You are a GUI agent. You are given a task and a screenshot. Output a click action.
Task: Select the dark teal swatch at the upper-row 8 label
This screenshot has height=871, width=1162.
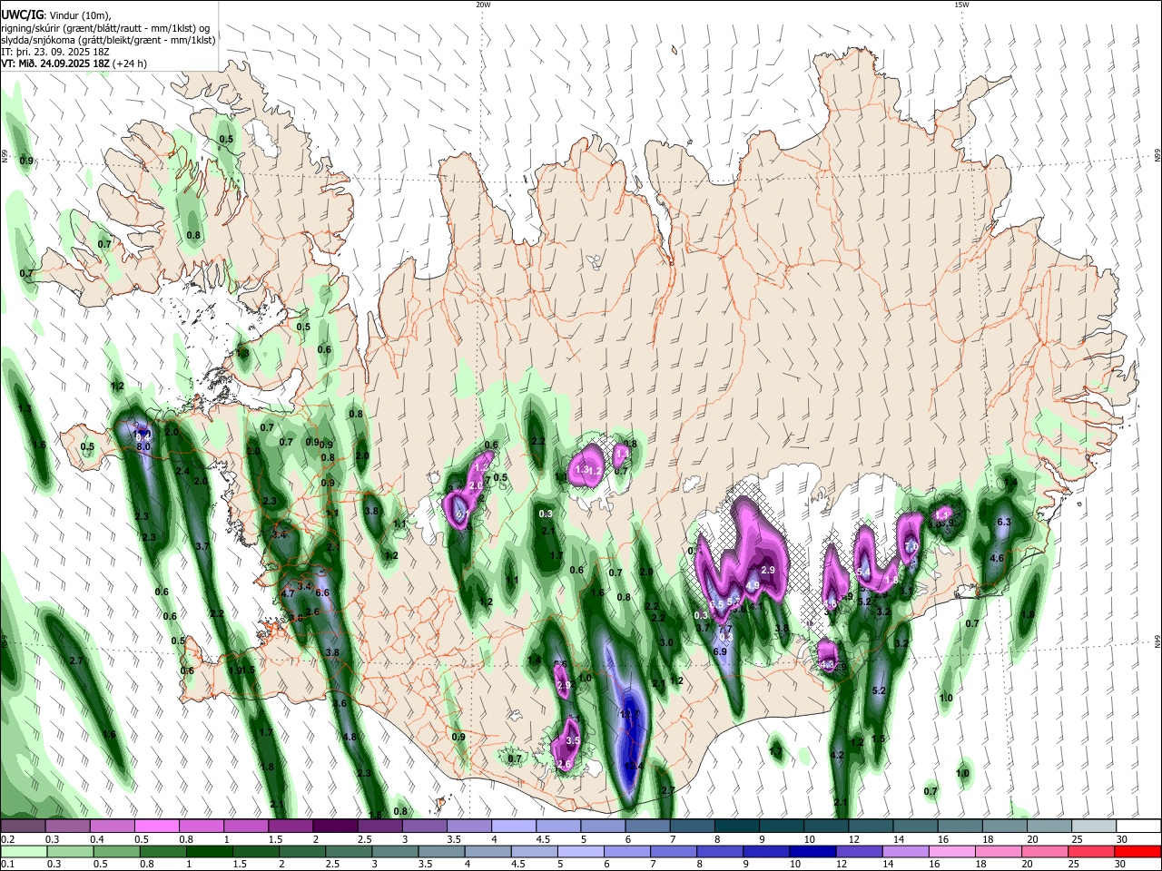pyautogui.click(x=736, y=827)
